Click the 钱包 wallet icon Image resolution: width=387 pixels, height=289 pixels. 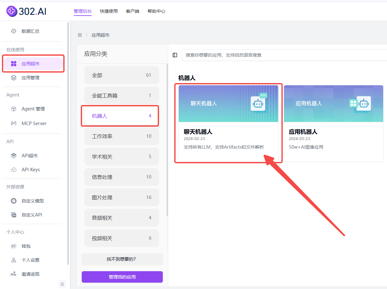tap(14, 246)
